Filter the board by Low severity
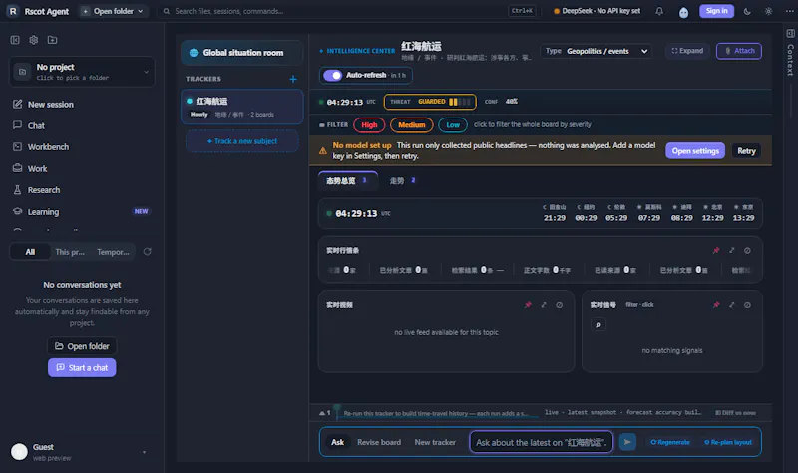This screenshot has width=798, height=473. [x=453, y=125]
